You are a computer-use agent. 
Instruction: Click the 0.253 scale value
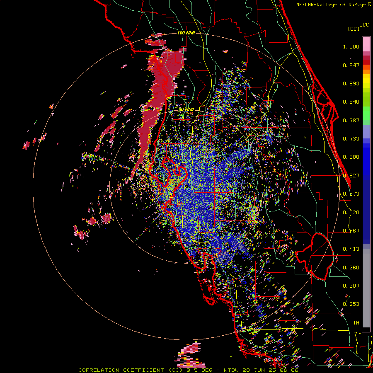tap(351, 304)
